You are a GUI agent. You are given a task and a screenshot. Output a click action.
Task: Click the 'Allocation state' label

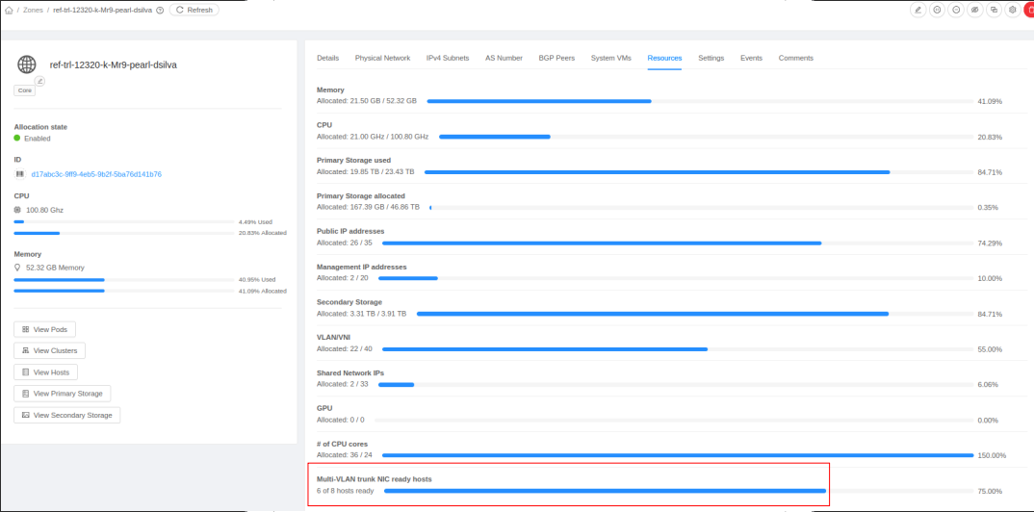coord(40,126)
